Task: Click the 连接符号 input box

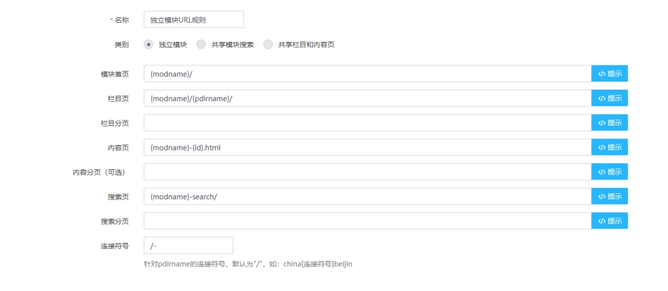Action: (188, 246)
